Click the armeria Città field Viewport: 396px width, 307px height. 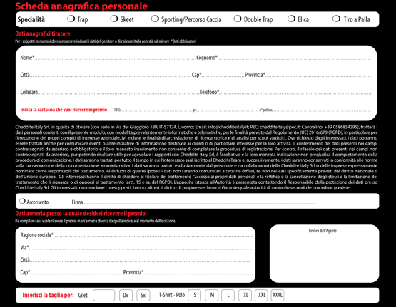(140, 260)
